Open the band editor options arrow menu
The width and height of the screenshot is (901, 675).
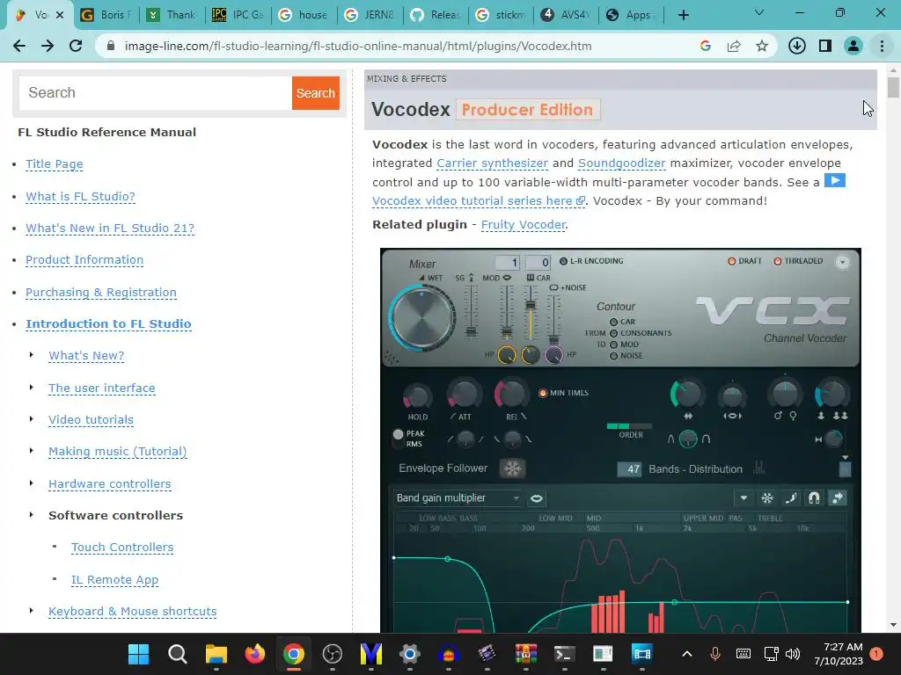point(744,498)
